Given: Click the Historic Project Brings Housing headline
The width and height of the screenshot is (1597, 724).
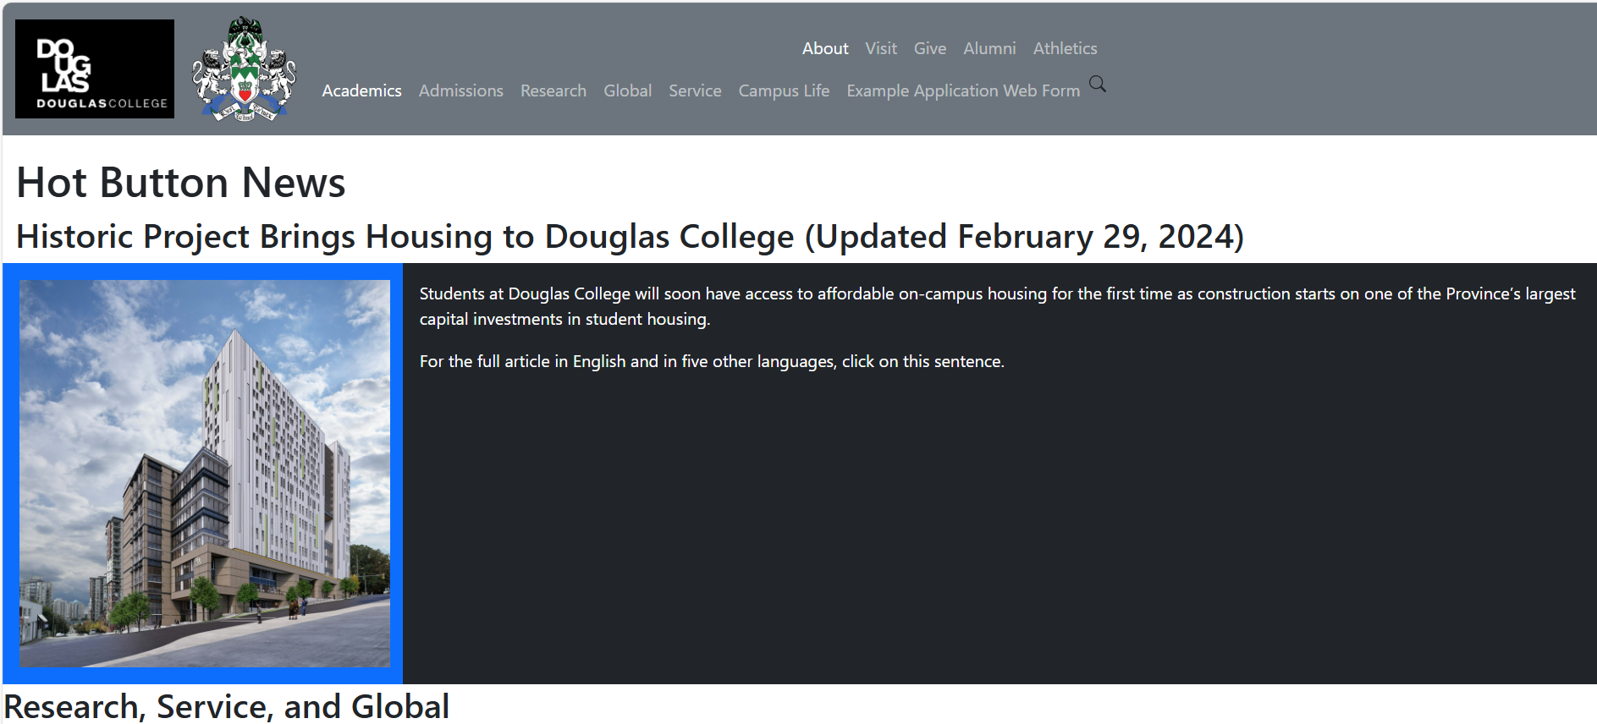Looking at the screenshot, I should click(630, 237).
